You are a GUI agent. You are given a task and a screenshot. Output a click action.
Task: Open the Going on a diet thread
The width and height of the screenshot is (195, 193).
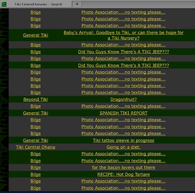coord(123,147)
